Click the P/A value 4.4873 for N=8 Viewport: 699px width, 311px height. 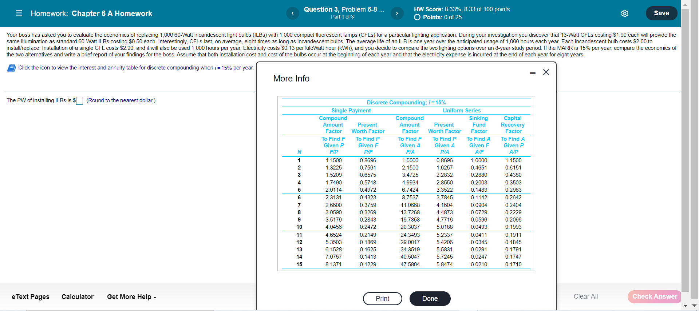tap(445, 212)
